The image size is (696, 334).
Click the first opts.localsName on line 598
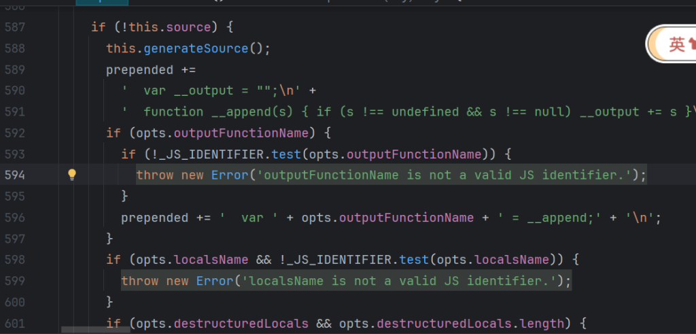[x=192, y=259]
